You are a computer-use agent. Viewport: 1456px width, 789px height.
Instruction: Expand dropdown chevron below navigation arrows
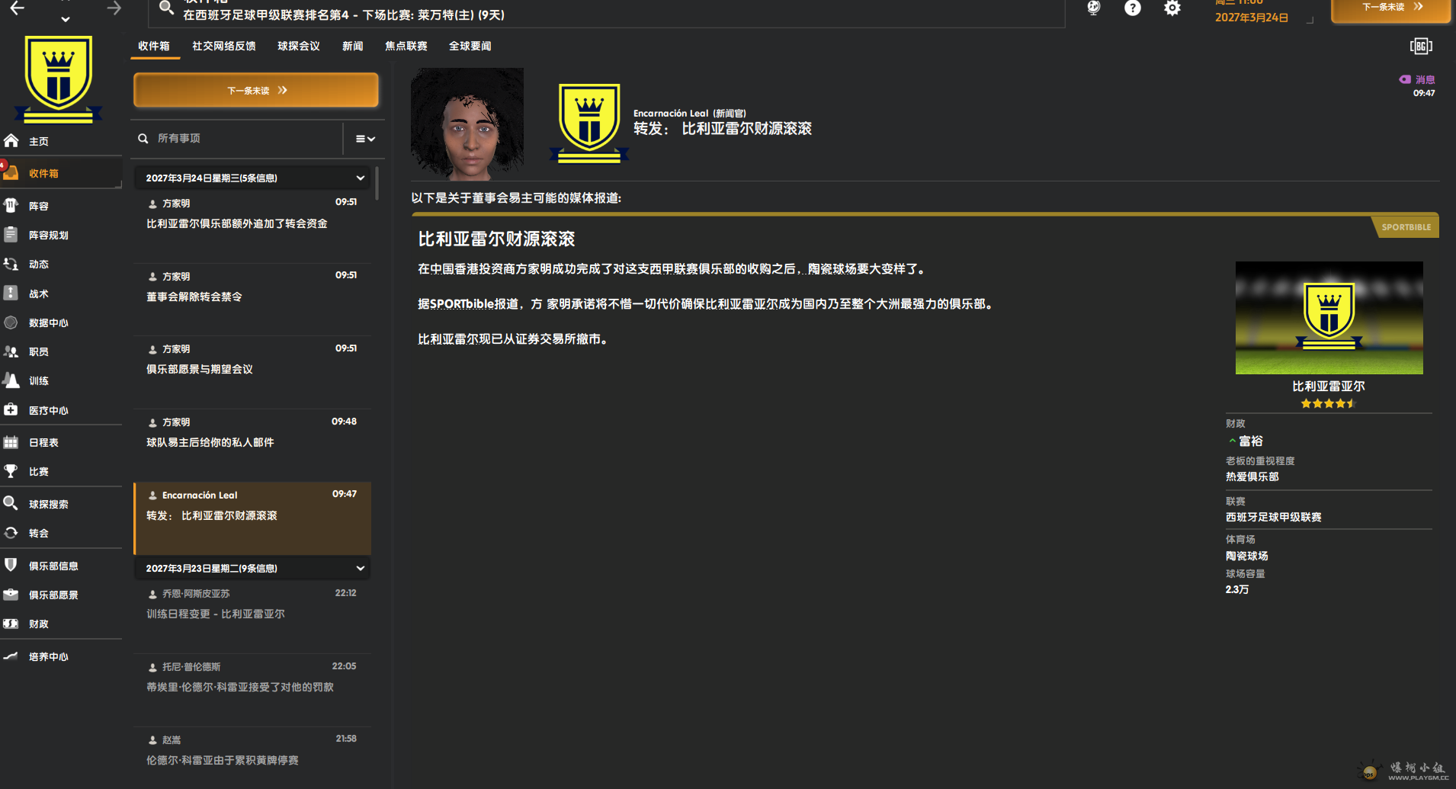(66, 20)
